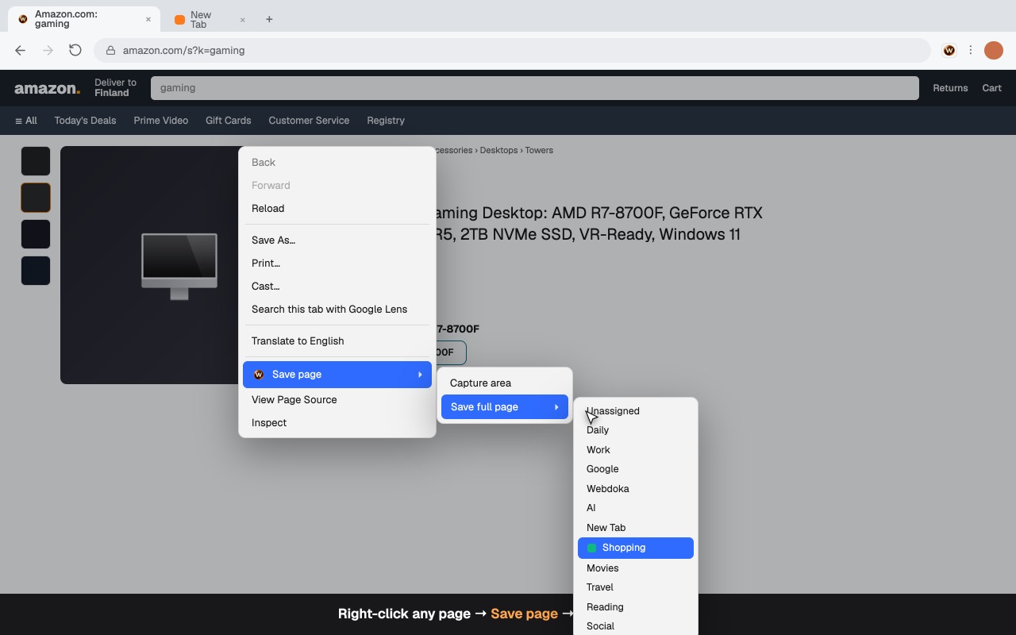Screen dimensions: 1016x635
Task: Save the page to Unassigned
Action: tap(636, 411)
